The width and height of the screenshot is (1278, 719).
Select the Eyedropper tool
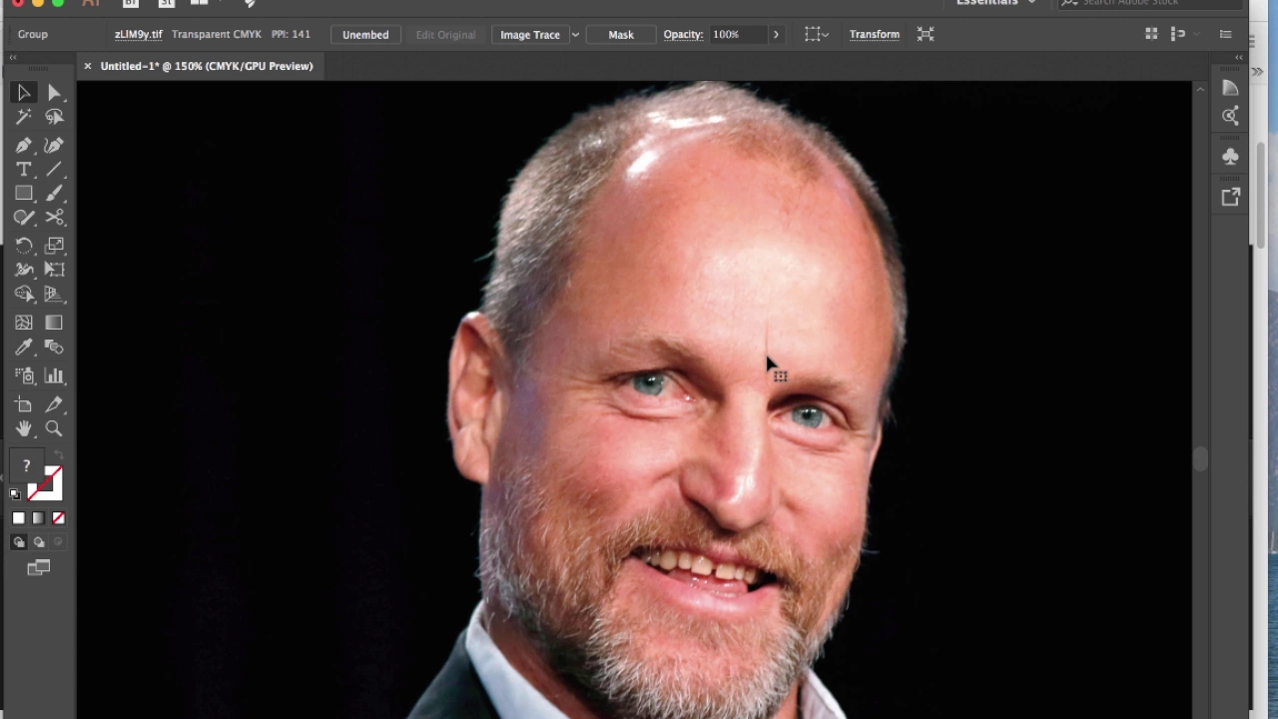[x=24, y=347]
